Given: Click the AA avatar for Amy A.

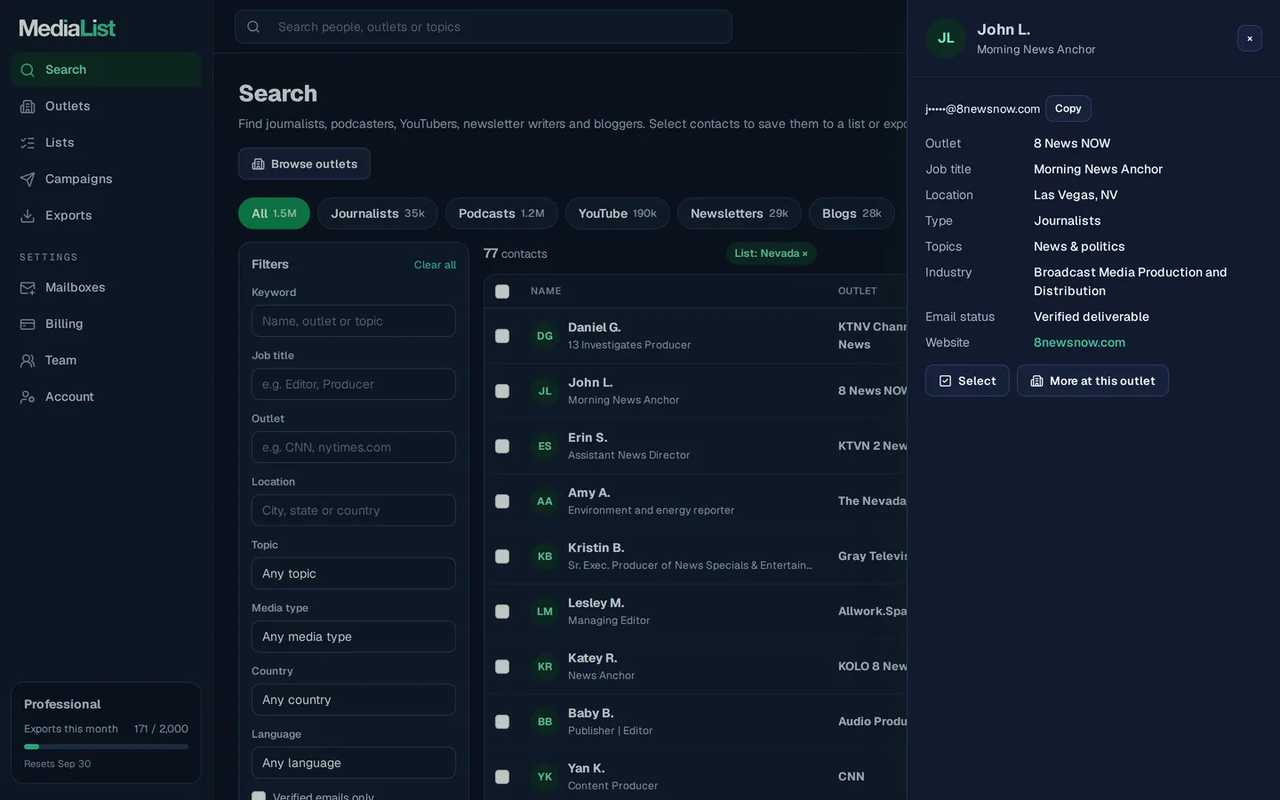Looking at the screenshot, I should coord(545,501).
